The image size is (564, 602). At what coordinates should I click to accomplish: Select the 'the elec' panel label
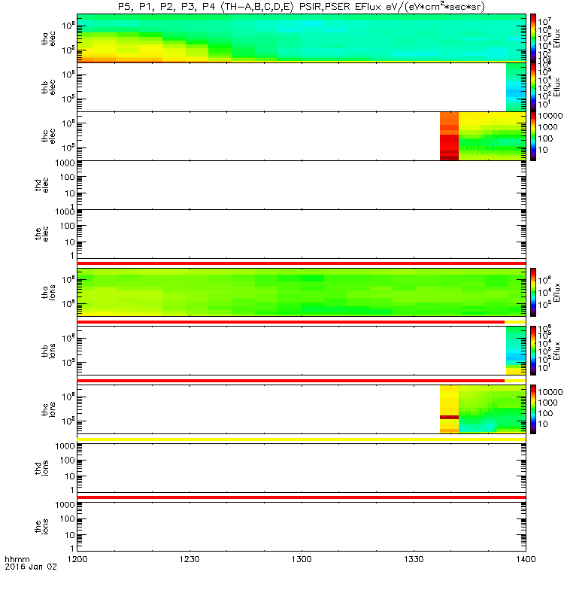click(41, 234)
